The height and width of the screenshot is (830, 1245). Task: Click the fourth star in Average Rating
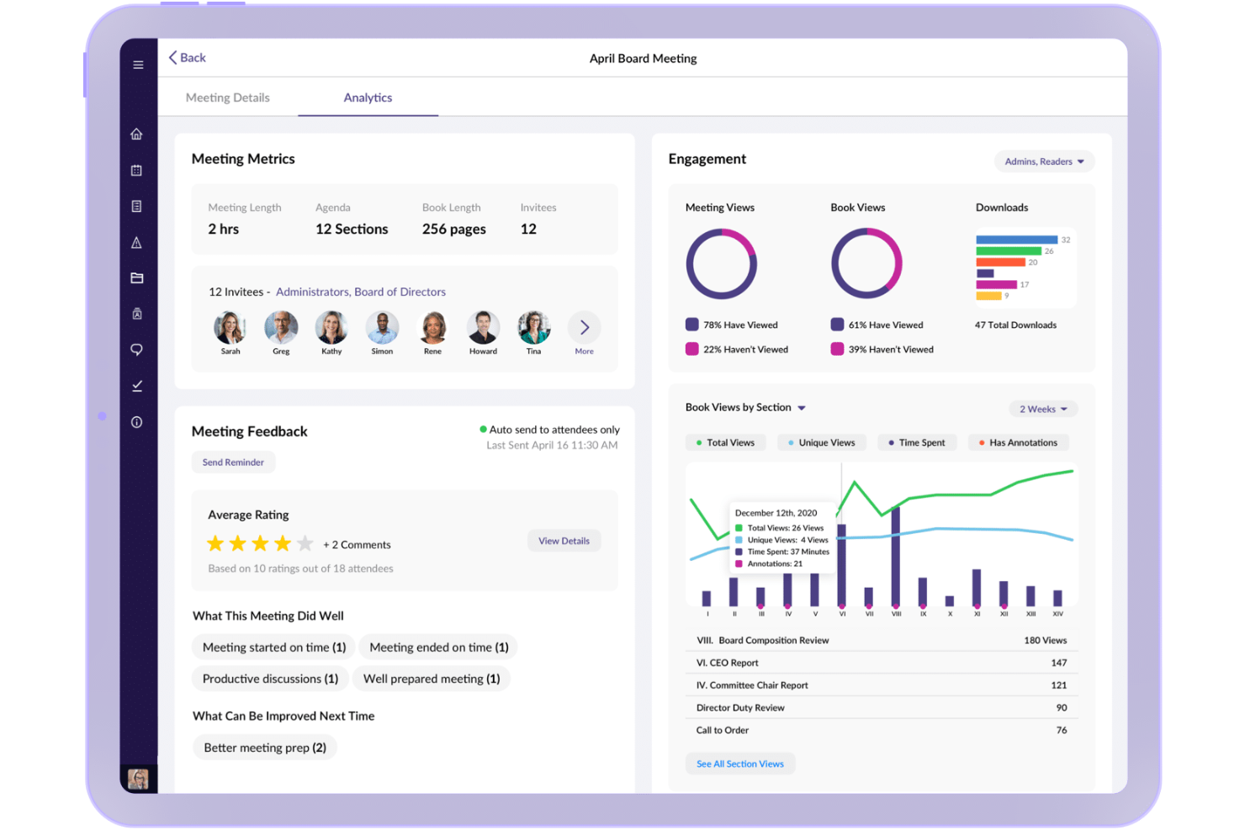point(282,543)
